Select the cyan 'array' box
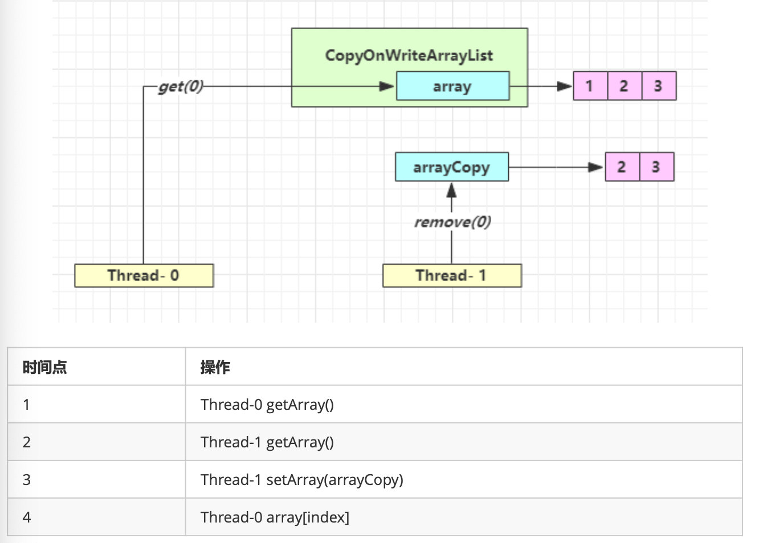This screenshot has height=543, width=759. coord(452,86)
